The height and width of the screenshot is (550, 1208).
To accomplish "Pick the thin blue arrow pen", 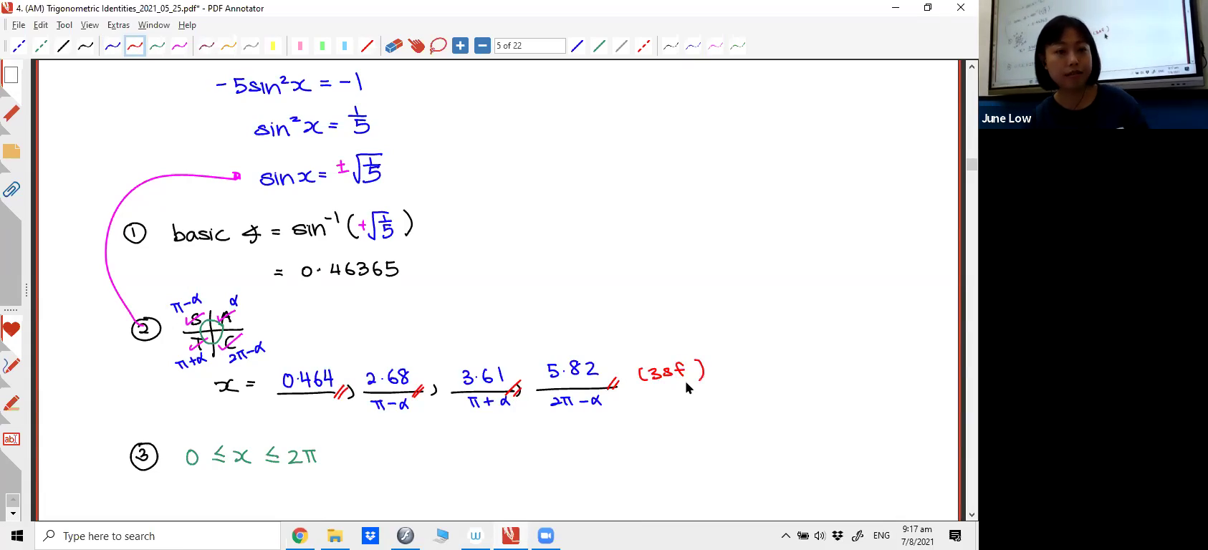I will 693,46.
